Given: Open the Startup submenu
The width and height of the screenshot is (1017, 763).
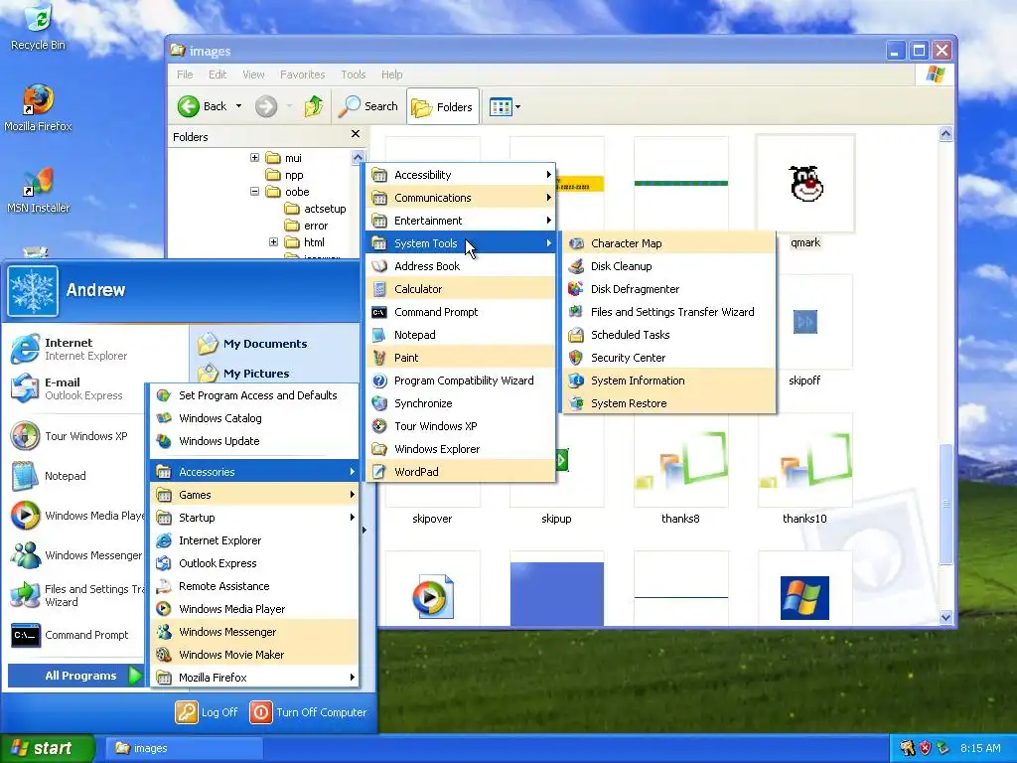Looking at the screenshot, I should click(254, 518).
